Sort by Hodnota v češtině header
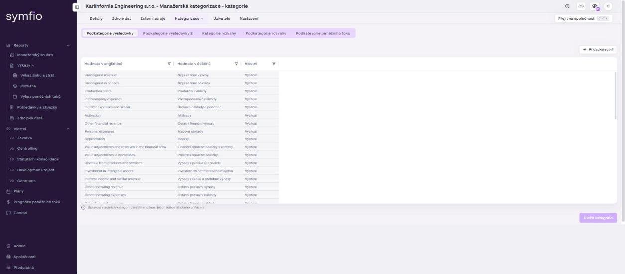Screen dimensions: 625x274 [x=194, y=64]
